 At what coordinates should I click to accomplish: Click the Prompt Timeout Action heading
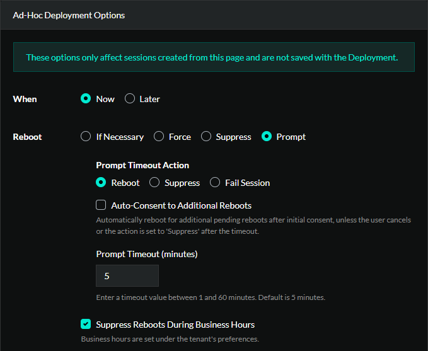tap(142, 165)
